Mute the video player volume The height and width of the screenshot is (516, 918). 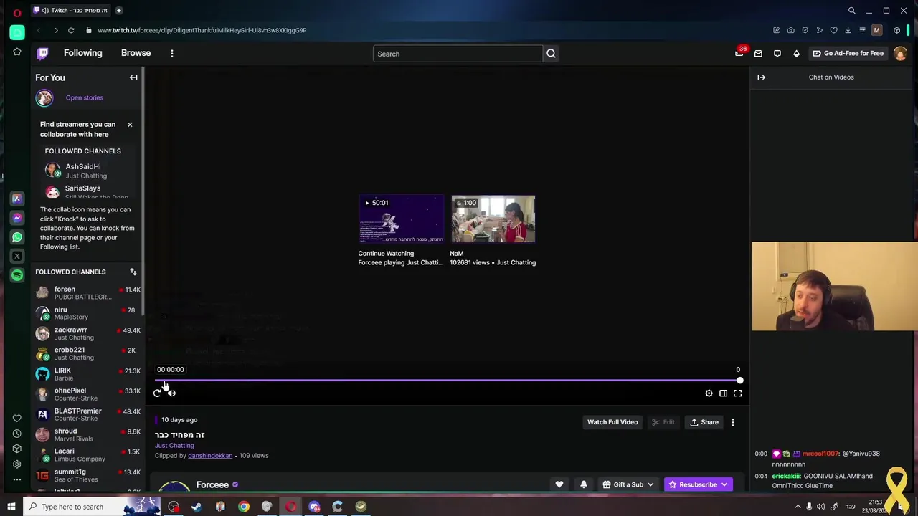click(172, 393)
